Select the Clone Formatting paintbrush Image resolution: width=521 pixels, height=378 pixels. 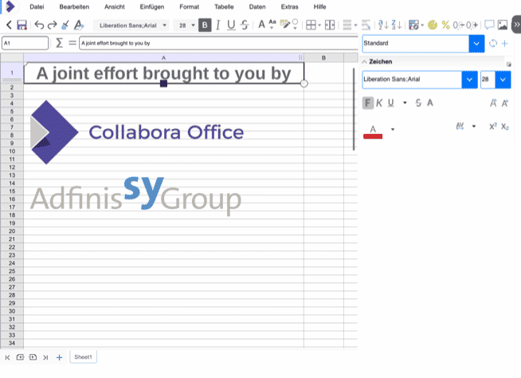[x=65, y=26]
